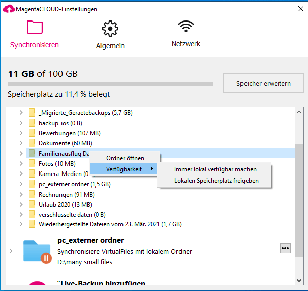Click the folder icon next to Rechnungen

(x=32, y=194)
